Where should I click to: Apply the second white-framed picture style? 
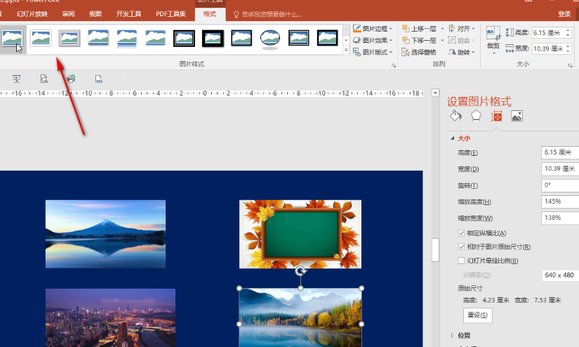tap(41, 38)
